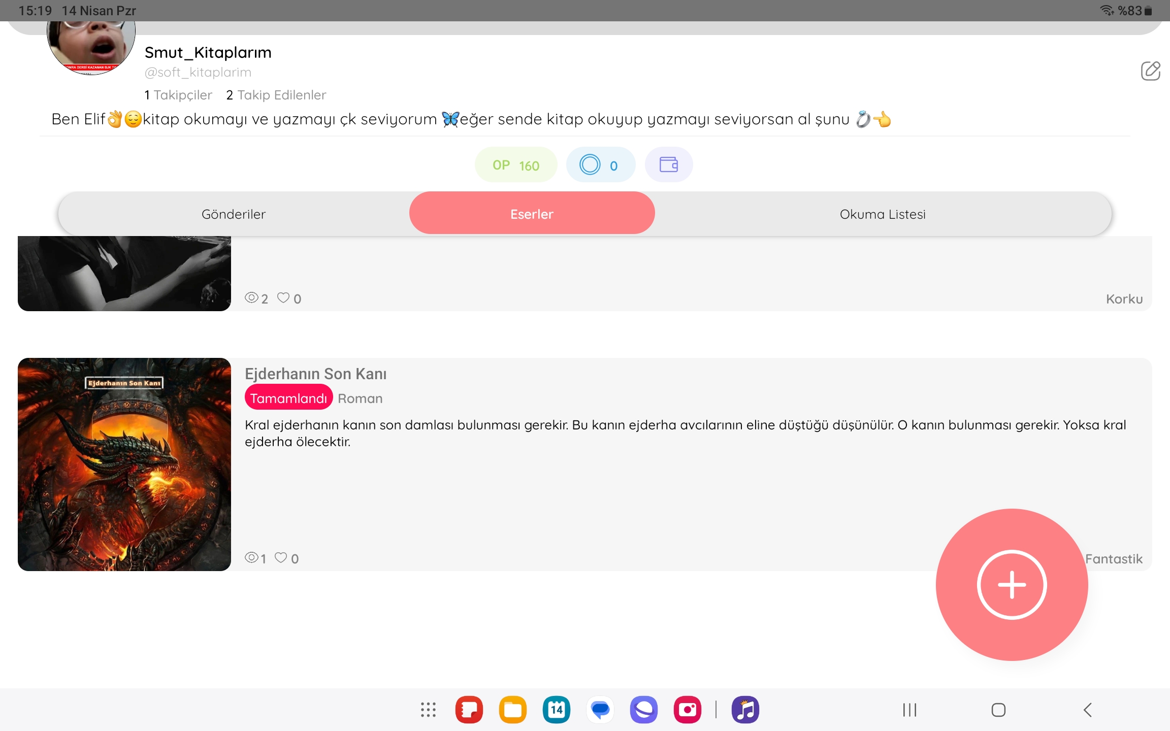Switch to the Gönderiler tab
Screen dimensions: 1170x731
click(234, 214)
